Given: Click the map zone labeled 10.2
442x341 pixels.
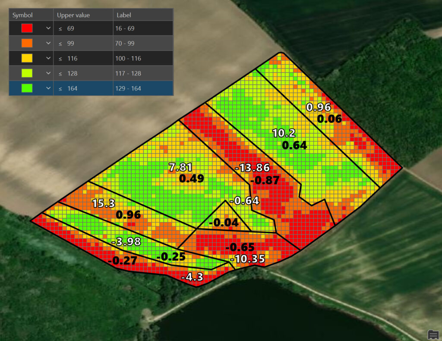Looking at the screenshot, I should point(284,133).
